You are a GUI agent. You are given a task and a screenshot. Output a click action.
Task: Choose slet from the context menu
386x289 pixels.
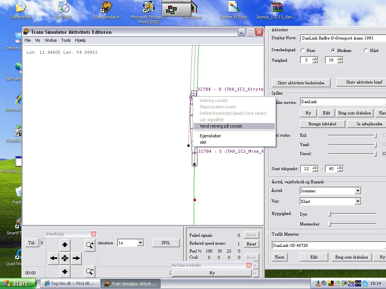pos(234,142)
